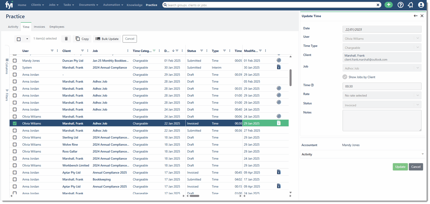Open Client column filter icon
Image resolution: width=430 pixels, height=204 pixels.
tap(82, 51)
